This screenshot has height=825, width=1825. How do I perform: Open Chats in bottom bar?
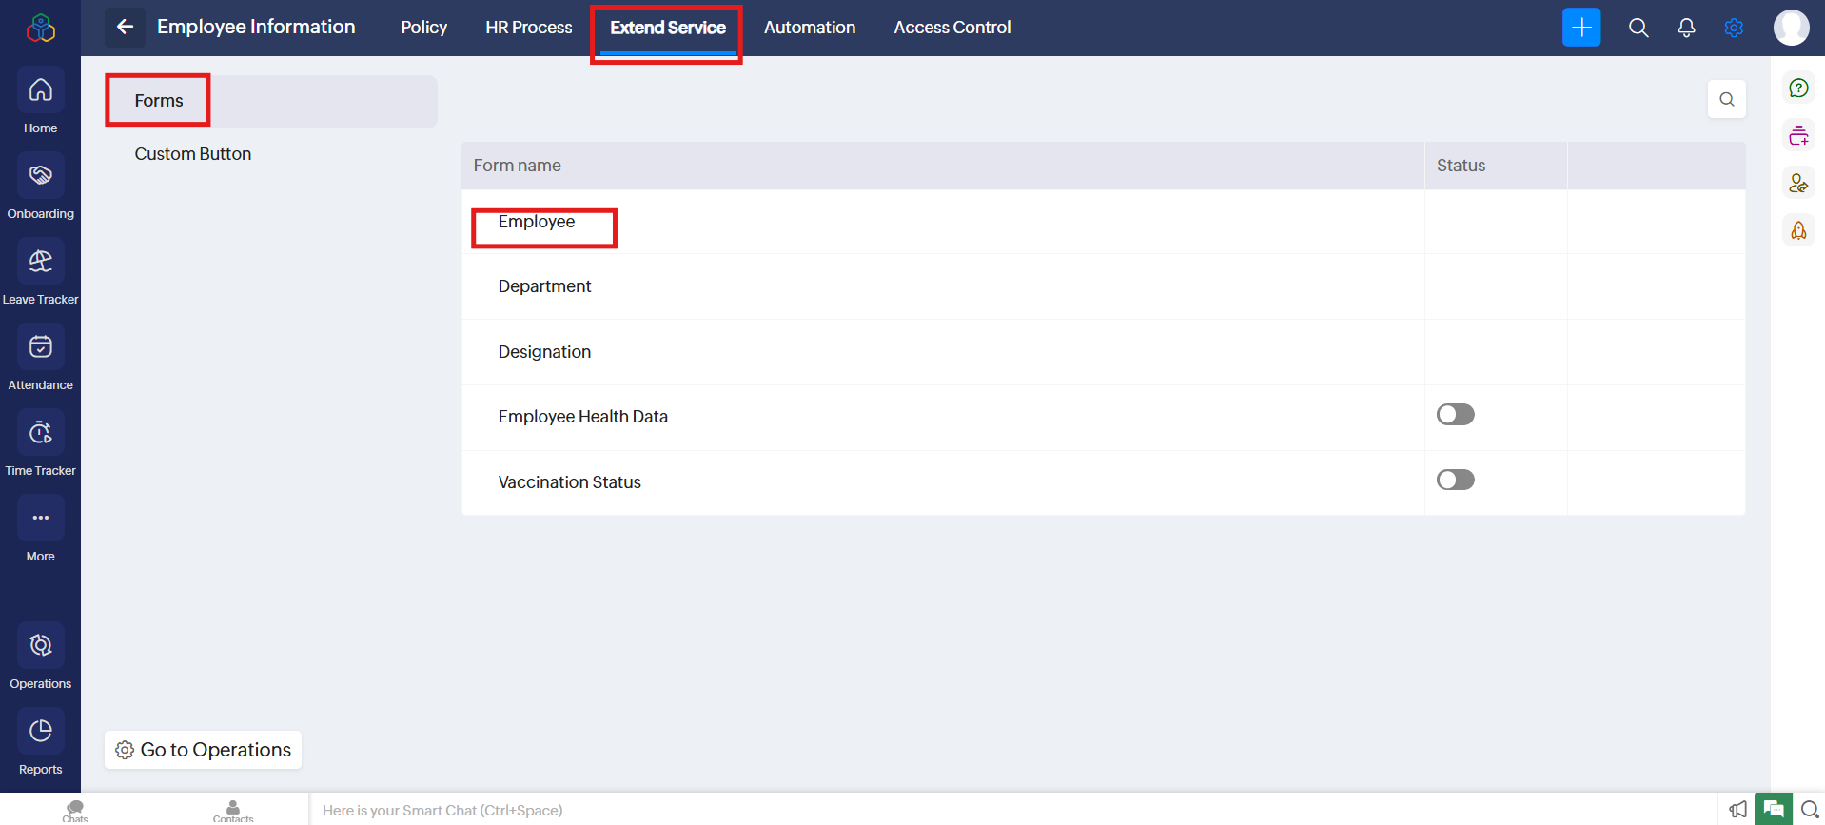tap(75, 810)
